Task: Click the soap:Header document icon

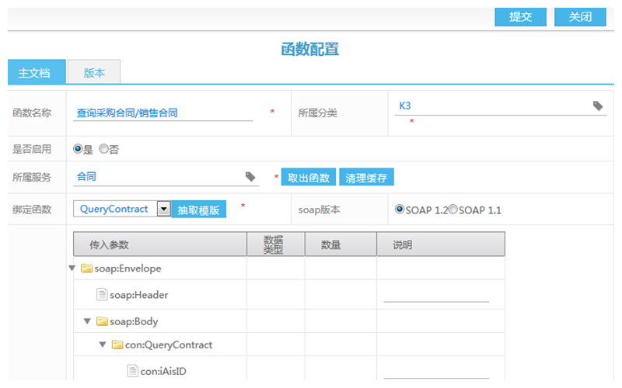Action: coord(101,295)
